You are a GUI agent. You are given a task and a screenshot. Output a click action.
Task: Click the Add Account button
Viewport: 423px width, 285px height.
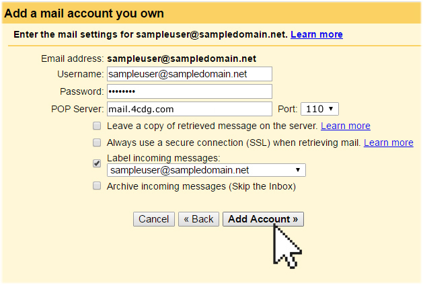[x=263, y=219]
